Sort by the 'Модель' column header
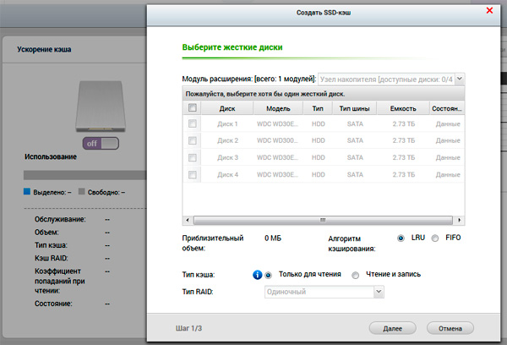The height and width of the screenshot is (345, 507). tap(278, 108)
